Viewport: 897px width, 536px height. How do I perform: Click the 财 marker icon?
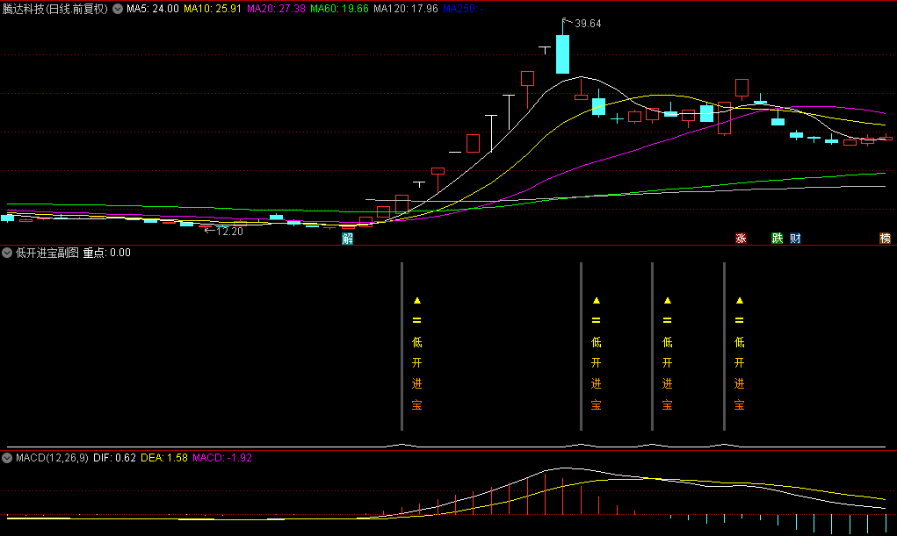(x=795, y=239)
